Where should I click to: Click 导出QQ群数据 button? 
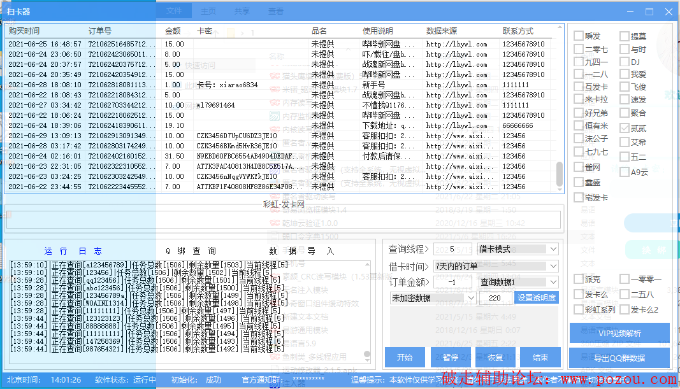click(x=619, y=358)
